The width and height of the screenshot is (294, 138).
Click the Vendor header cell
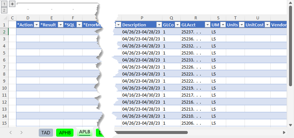pos(279,25)
